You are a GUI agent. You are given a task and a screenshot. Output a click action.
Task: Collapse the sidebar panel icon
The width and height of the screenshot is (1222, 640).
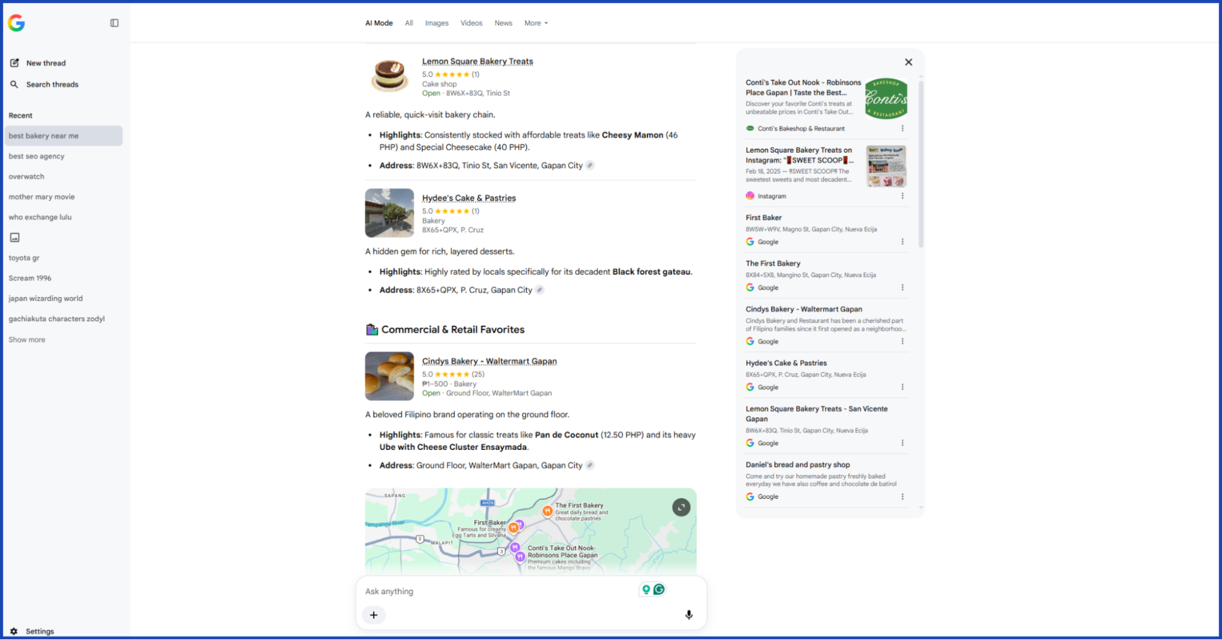pyautogui.click(x=114, y=23)
